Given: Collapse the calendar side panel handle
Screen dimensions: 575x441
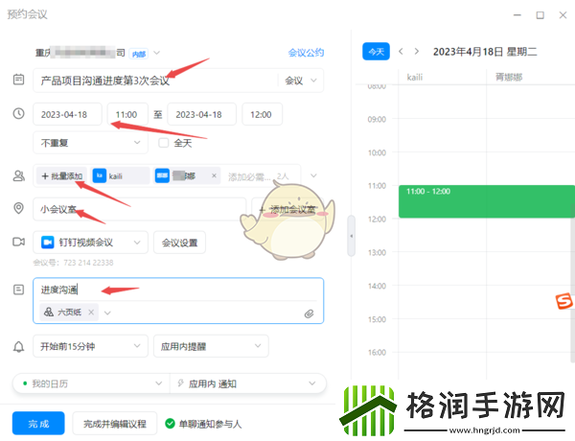Looking at the screenshot, I should tap(352, 236).
